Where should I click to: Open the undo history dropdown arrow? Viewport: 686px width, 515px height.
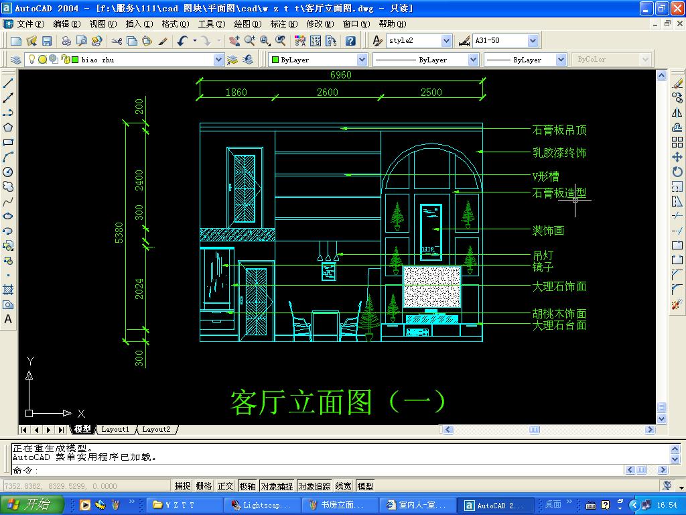click(195, 41)
